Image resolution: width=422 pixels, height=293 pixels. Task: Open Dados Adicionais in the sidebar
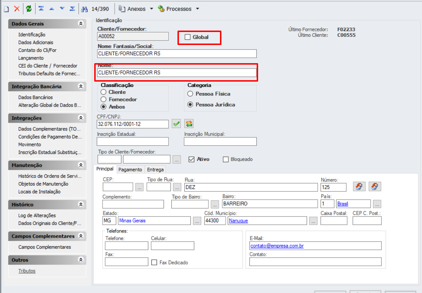(x=36, y=42)
